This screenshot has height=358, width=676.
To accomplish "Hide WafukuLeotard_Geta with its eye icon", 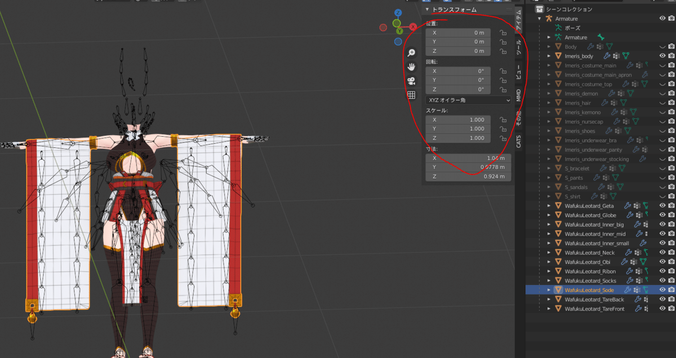I will pyautogui.click(x=662, y=206).
